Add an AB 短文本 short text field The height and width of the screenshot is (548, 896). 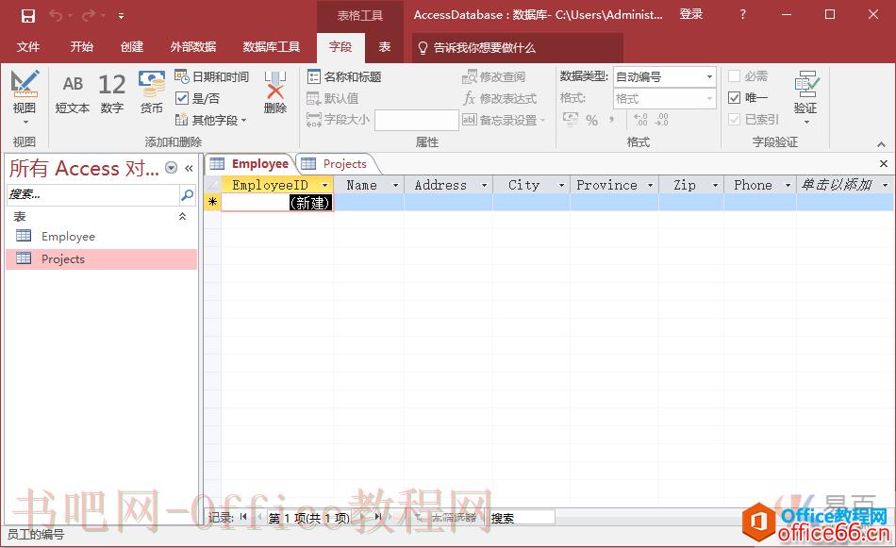(x=73, y=93)
